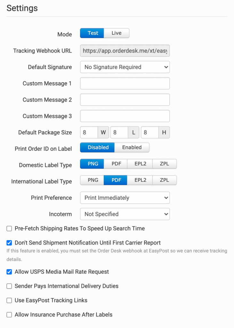Set Mode to Test
Image resolution: width=234 pixels, height=328 pixels.
(93, 33)
